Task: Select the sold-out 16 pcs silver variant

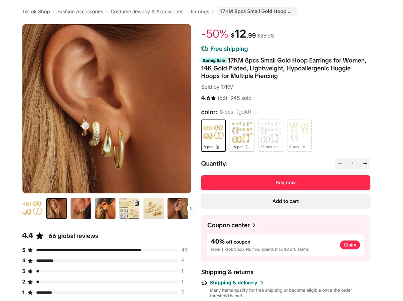Action: [271, 135]
